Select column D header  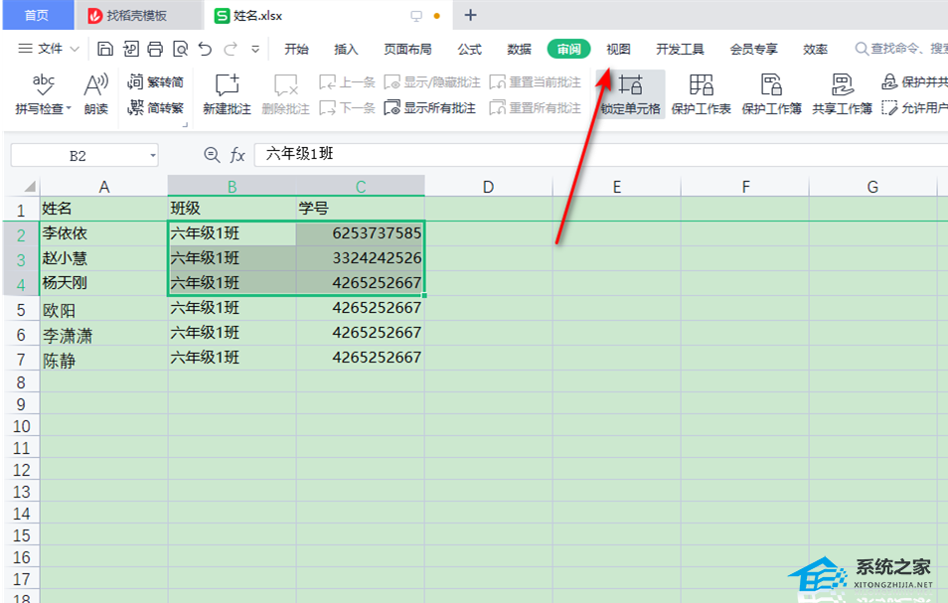click(488, 186)
